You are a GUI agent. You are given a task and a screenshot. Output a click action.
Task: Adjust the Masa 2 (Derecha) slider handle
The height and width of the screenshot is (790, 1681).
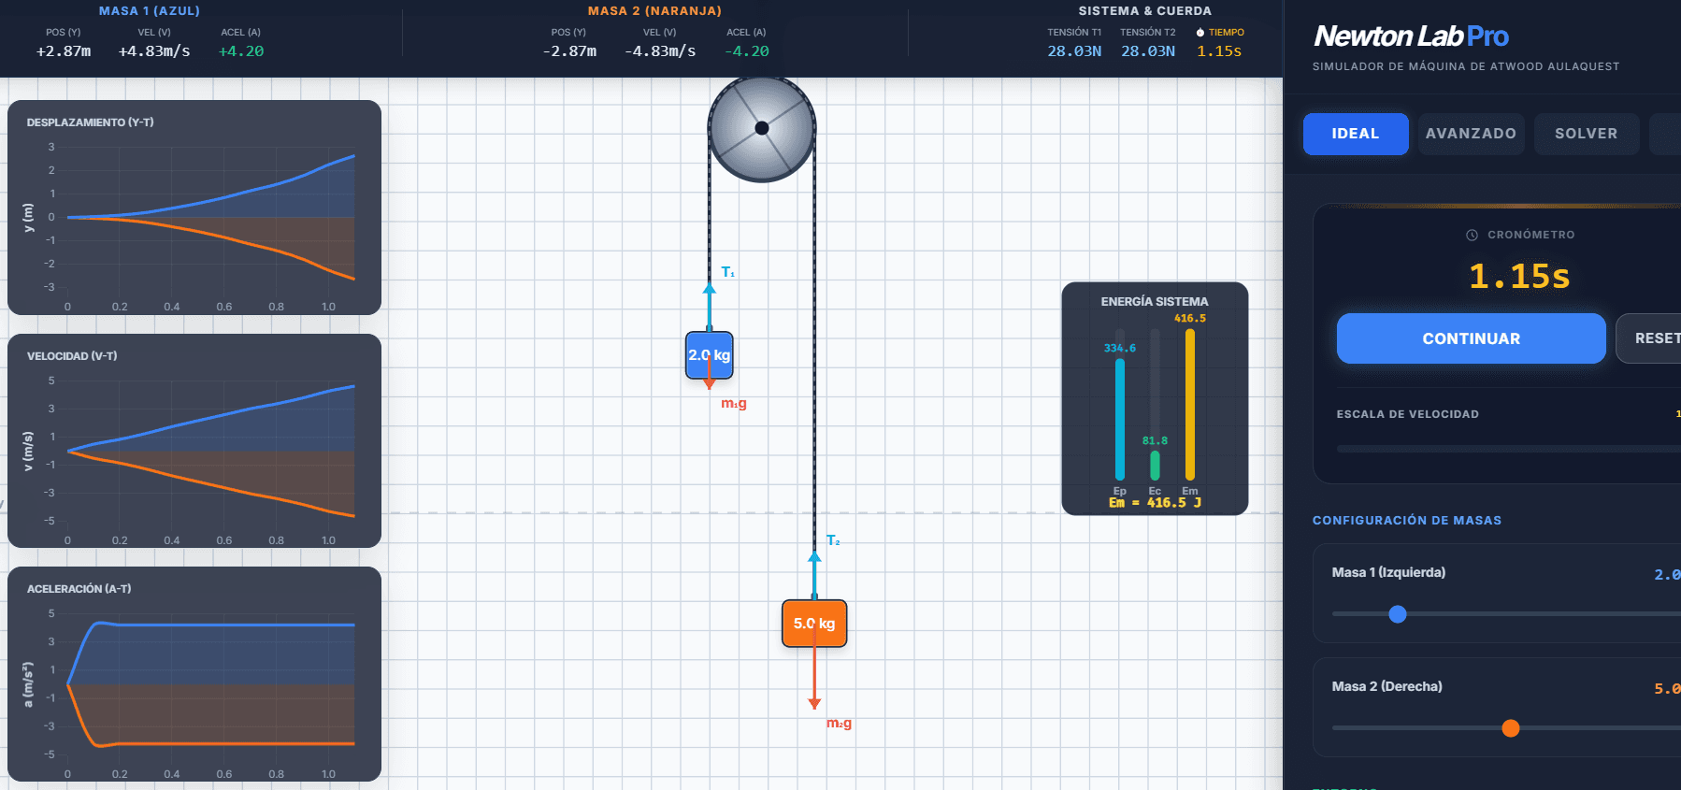point(1511,728)
